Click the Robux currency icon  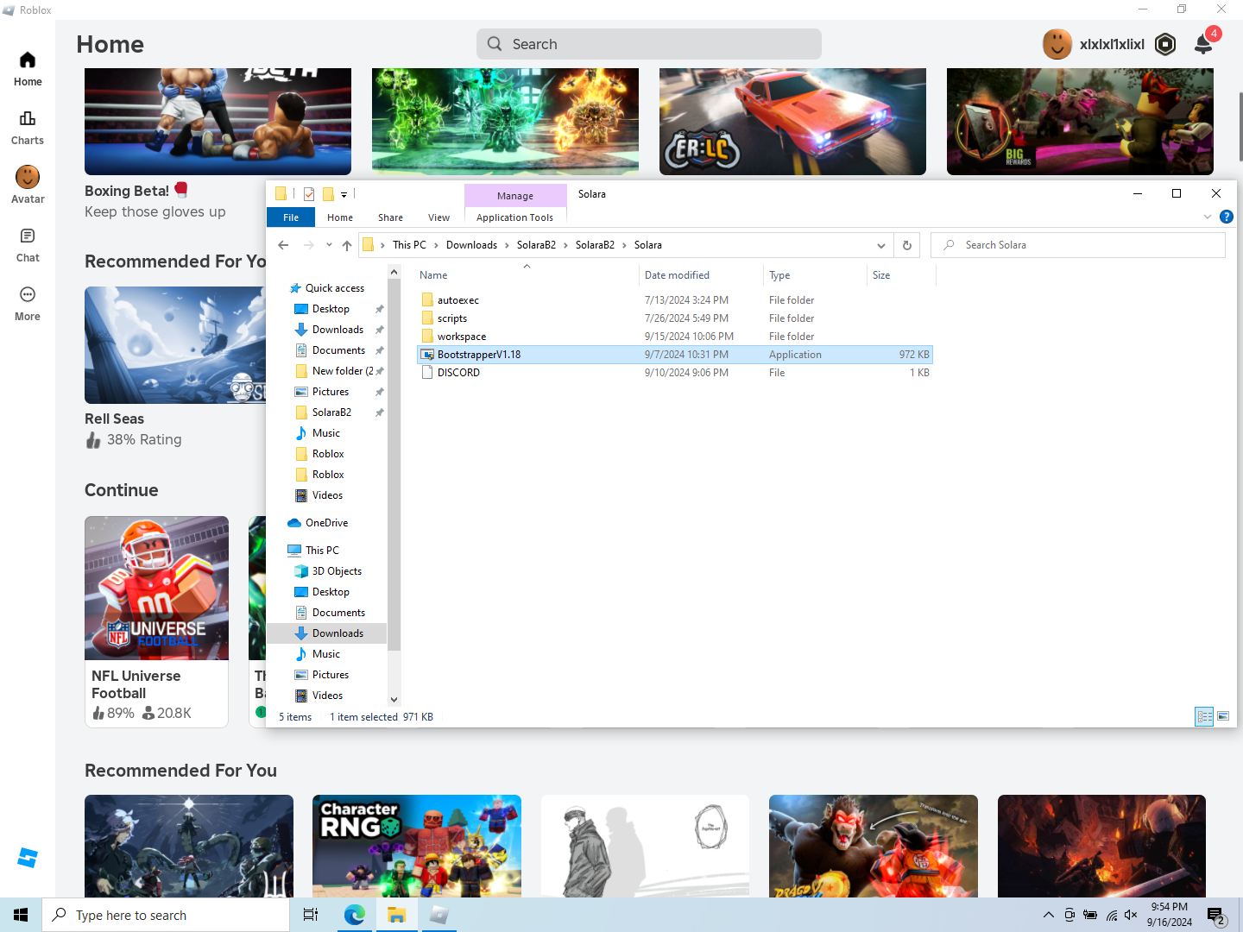click(1165, 44)
